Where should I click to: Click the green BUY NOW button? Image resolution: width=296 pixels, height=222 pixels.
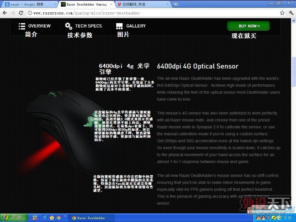248,26
